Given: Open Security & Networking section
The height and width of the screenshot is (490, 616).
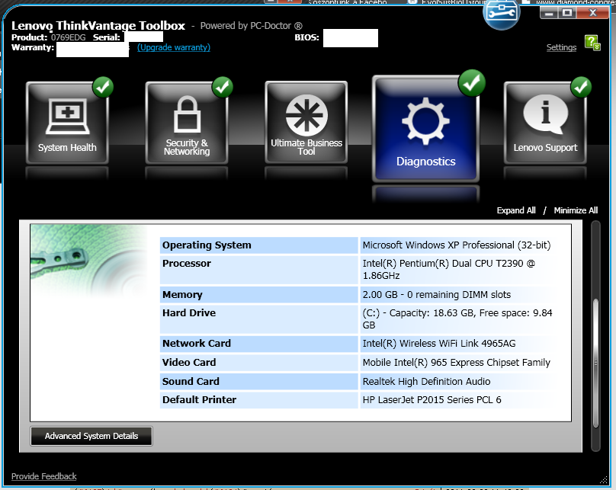Looking at the screenshot, I should (187, 123).
